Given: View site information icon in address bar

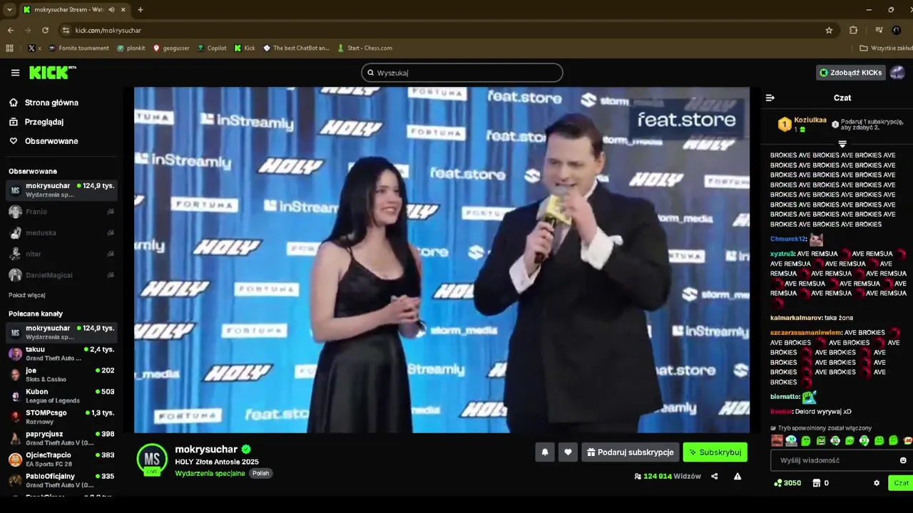Looking at the screenshot, I should pos(66,31).
